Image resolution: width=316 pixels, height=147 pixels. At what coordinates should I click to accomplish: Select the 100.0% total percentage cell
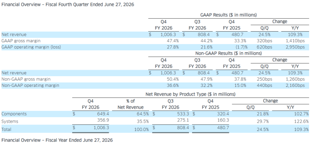click(x=142, y=129)
